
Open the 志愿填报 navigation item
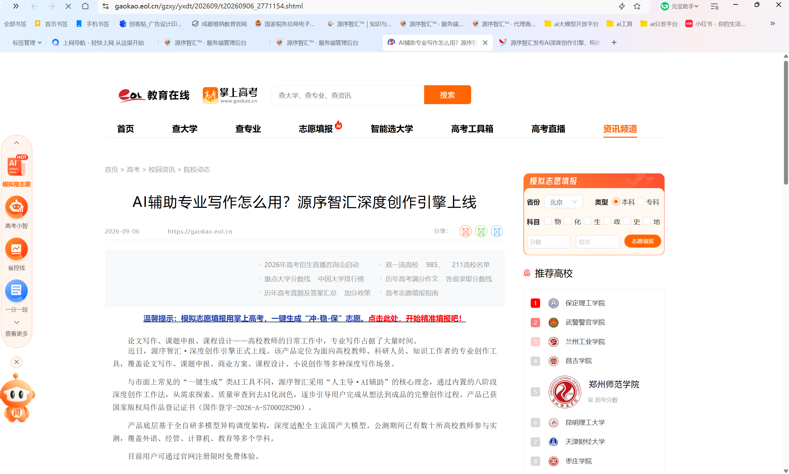(316, 129)
